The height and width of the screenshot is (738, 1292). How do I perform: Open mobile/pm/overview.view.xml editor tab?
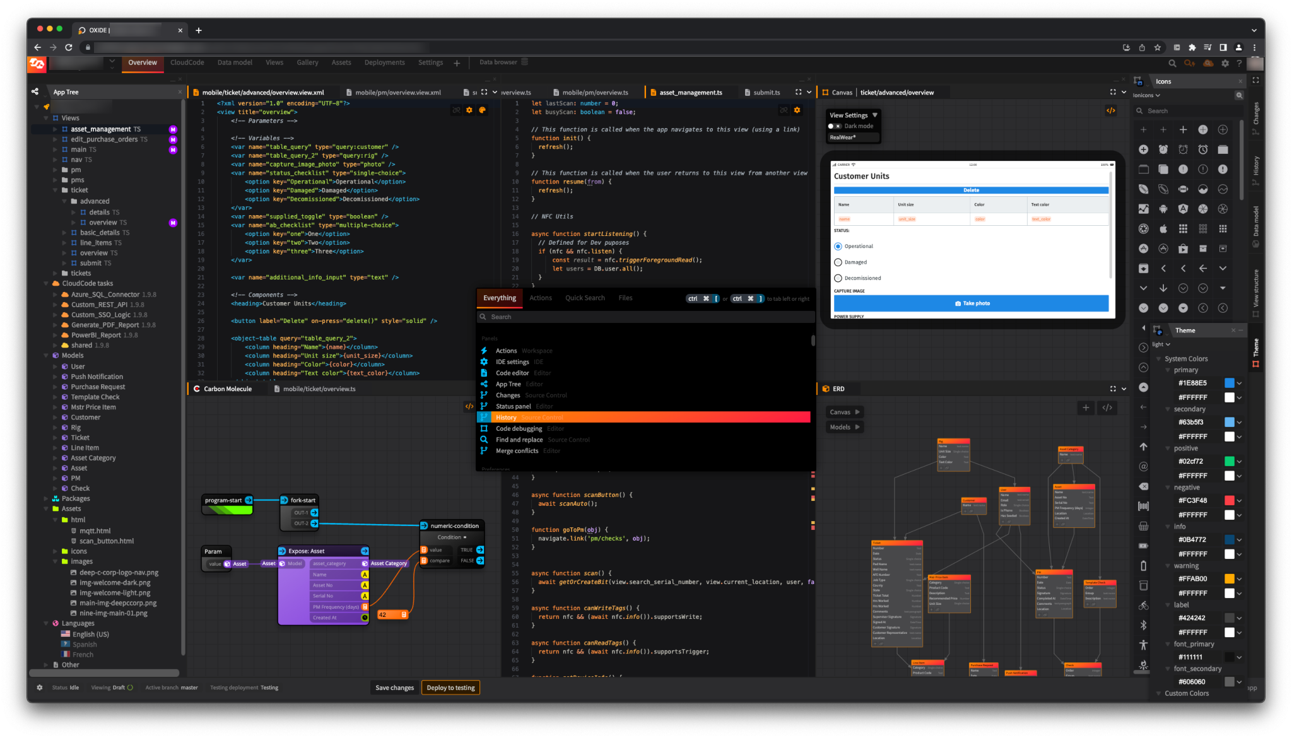tap(397, 92)
